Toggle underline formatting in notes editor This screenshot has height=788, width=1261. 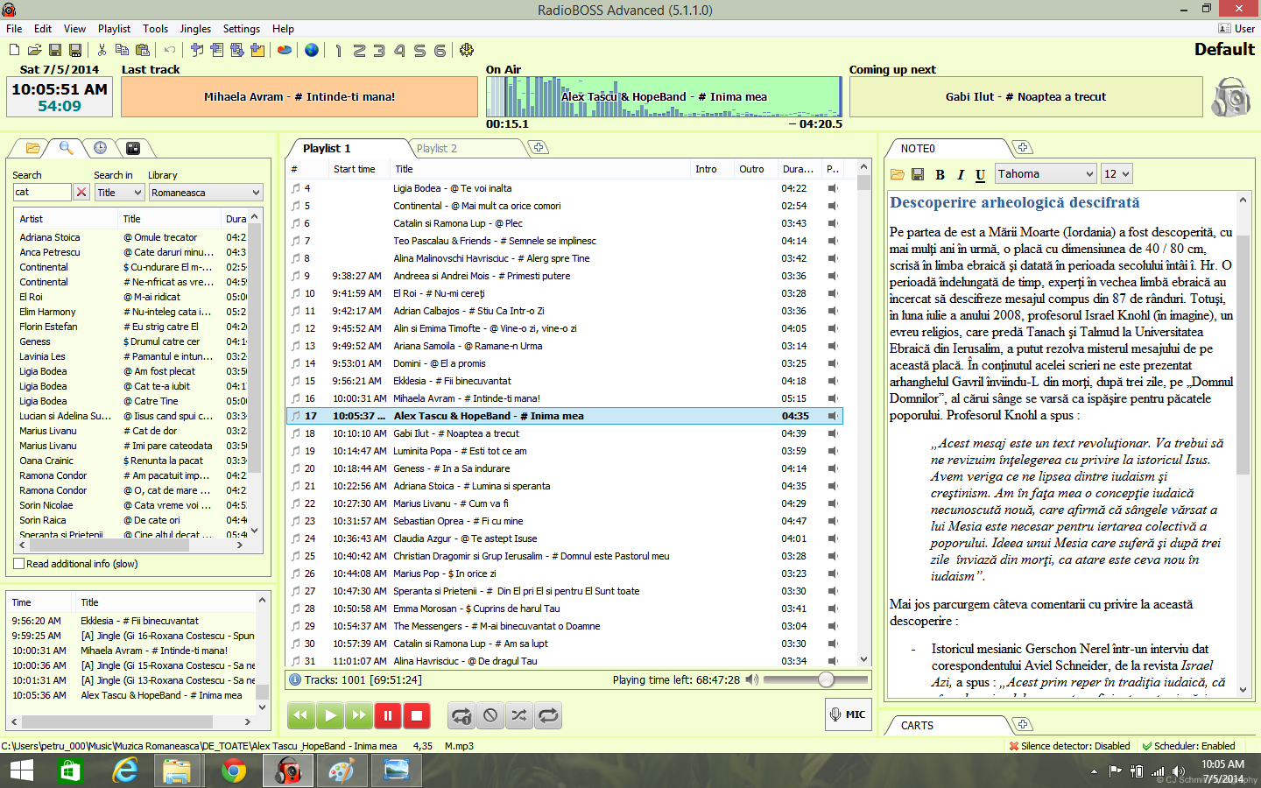(980, 174)
